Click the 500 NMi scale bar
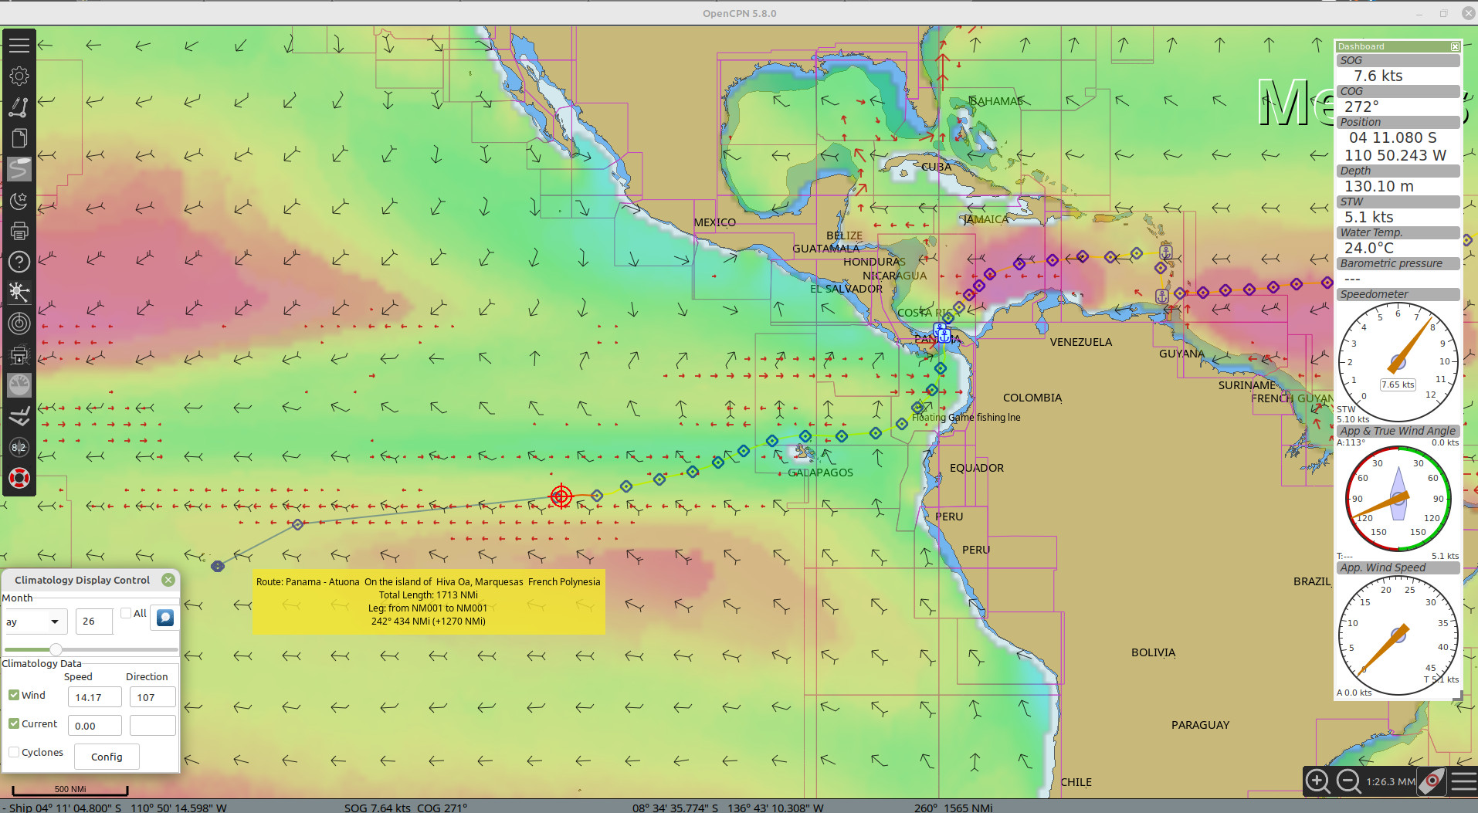This screenshot has height=813, width=1478. click(70, 790)
